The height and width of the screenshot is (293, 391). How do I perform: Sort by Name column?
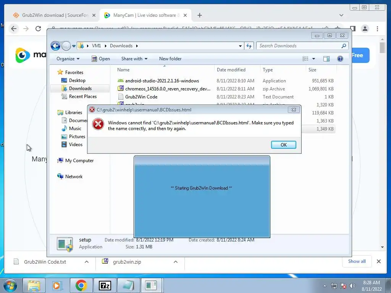(165, 70)
